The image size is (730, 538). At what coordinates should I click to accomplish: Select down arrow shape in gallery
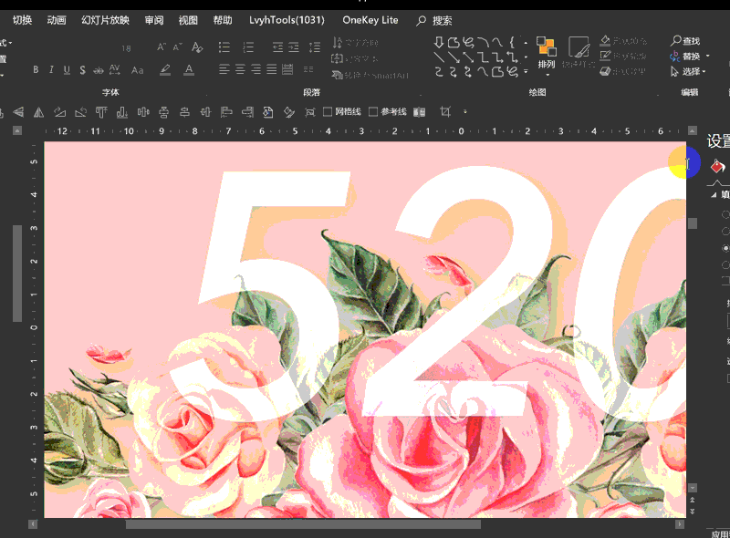coord(439,43)
